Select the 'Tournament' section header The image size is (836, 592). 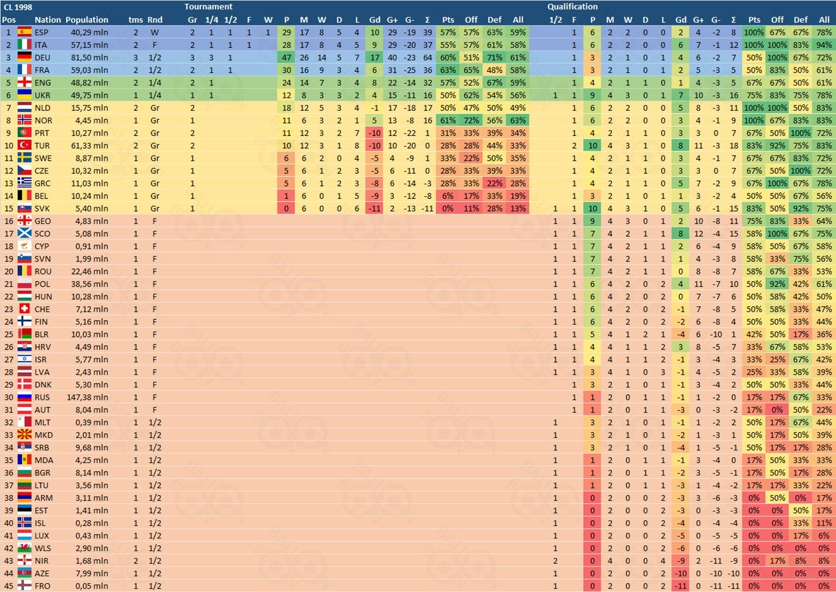(x=209, y=7)
